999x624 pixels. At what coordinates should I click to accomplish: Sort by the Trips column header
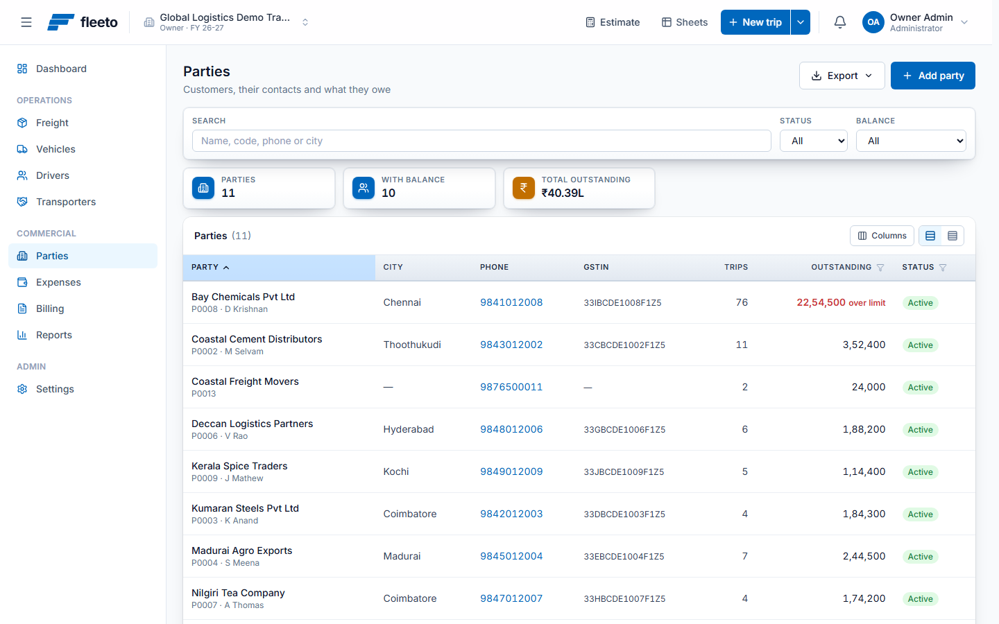(x=736, y=267)
